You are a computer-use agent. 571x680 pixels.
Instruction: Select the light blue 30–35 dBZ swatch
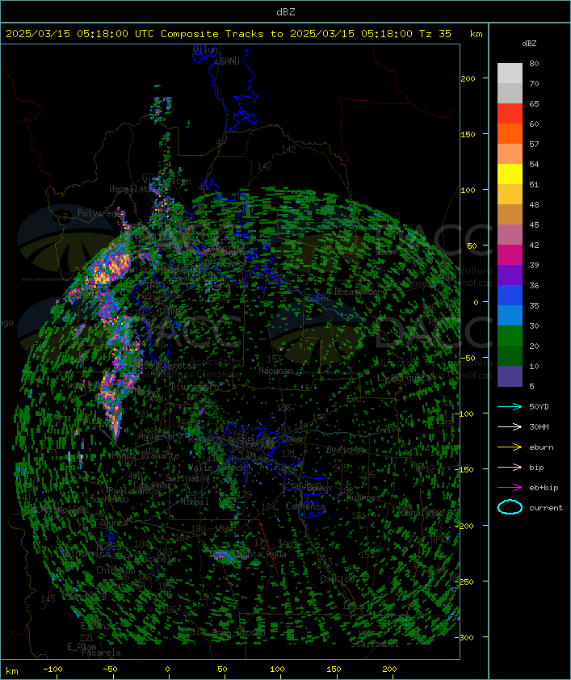[510, 316]
